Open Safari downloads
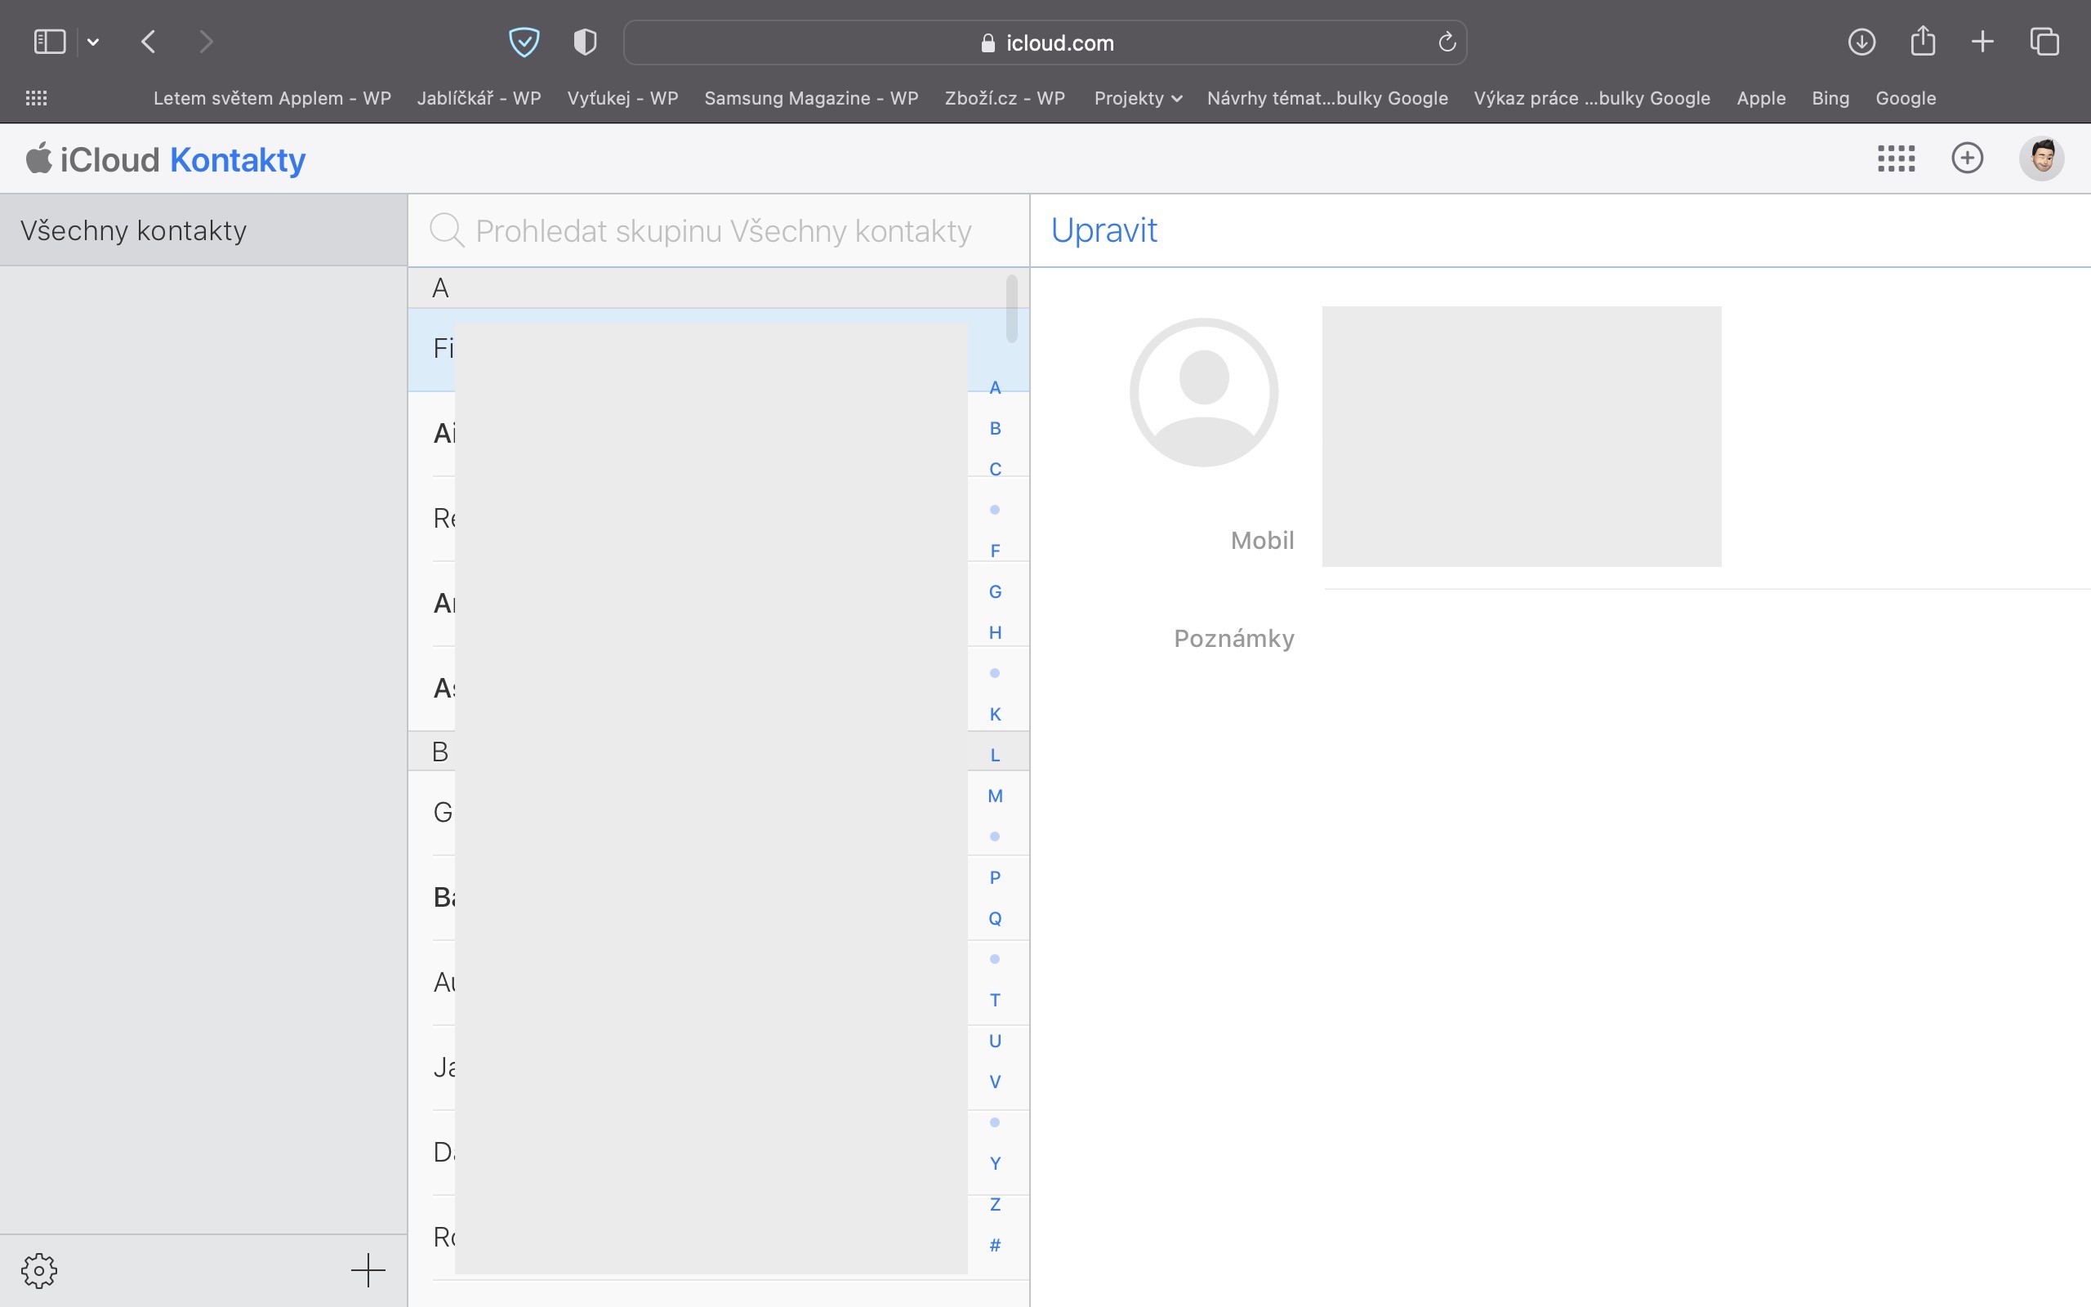 point(1861,42)
